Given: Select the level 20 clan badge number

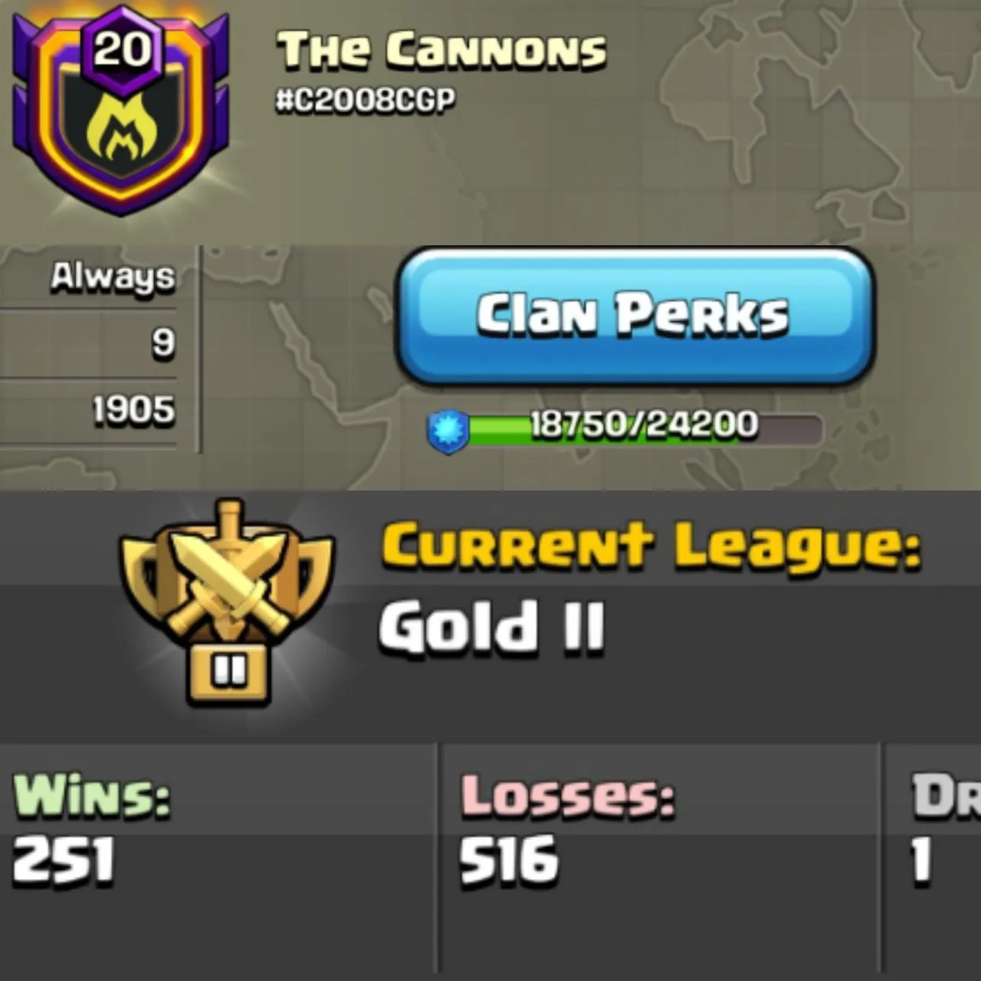Looking at the screenshot, I should tap(122, 51).
